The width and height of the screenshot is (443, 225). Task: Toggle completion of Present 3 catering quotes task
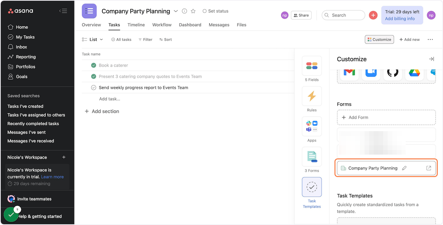tap(93, 77)
